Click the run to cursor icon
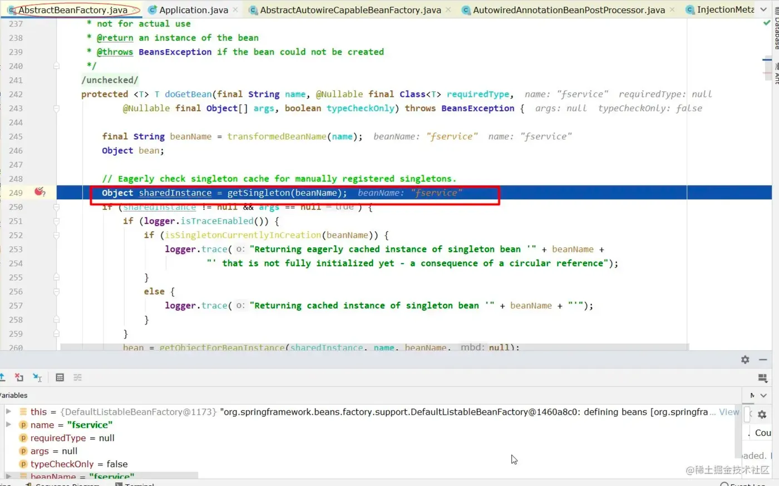The height and width of the screenshot is (486, 779). click(37, 377)
